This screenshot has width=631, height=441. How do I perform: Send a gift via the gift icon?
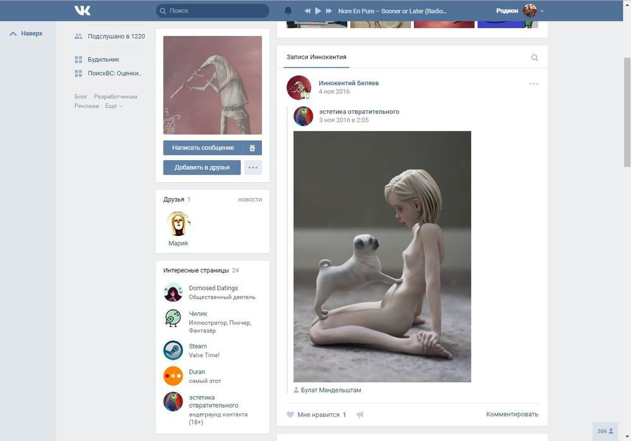click(252, 148)
